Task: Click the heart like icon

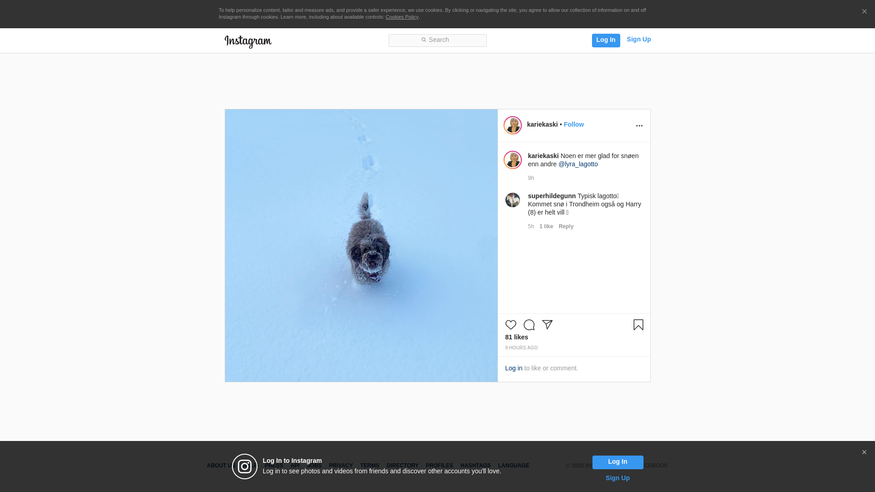Action: (510, 325)
